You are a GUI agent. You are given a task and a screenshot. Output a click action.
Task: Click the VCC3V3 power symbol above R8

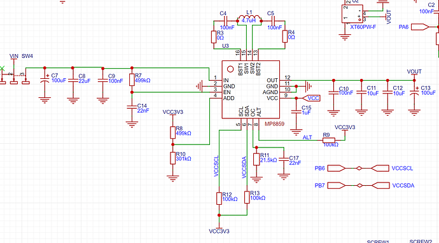[173, 113]
